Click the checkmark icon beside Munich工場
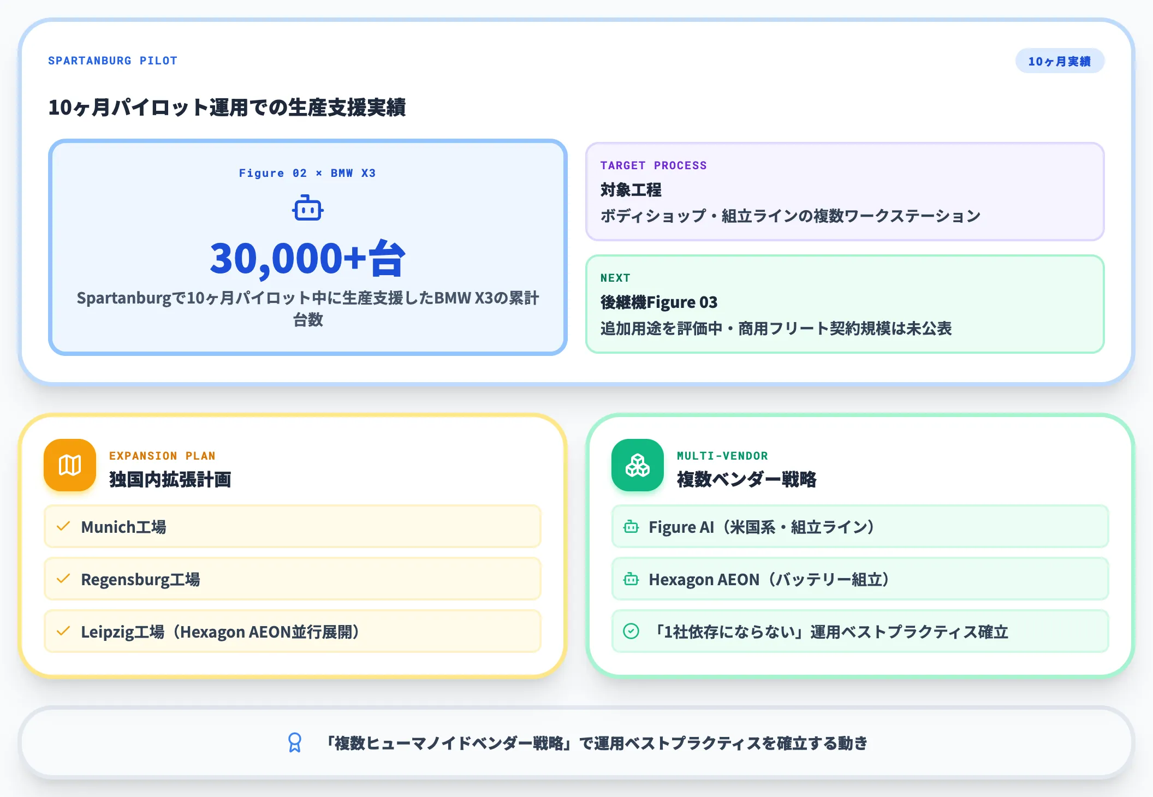Image resolution: width=1153 pixels, height=797 pixels. click(x=63, y=526)
